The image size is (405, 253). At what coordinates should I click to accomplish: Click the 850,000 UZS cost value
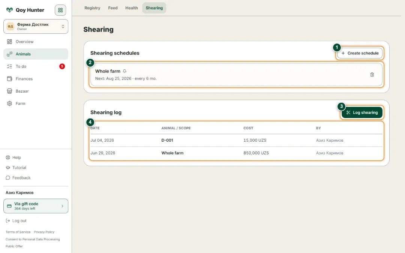pos(256,153)
